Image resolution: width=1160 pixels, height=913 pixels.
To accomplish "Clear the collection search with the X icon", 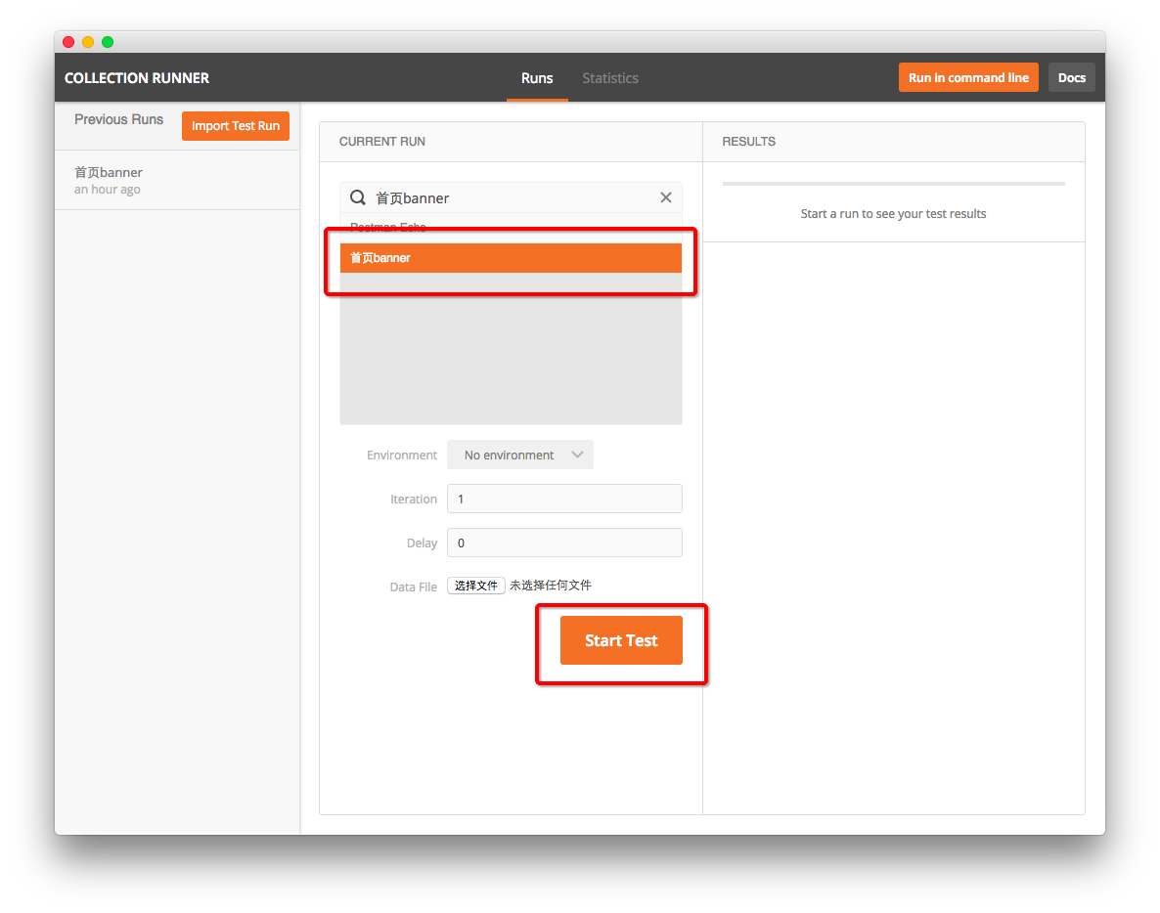I will point(666,197).
